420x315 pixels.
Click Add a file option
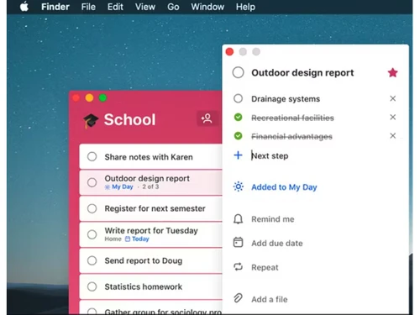(270, 299)
